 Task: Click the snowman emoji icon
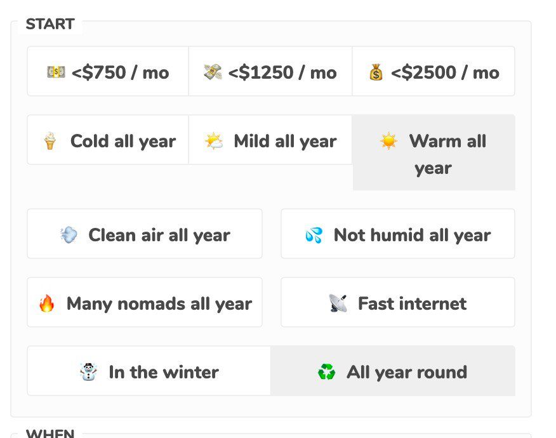coord(89,372)
